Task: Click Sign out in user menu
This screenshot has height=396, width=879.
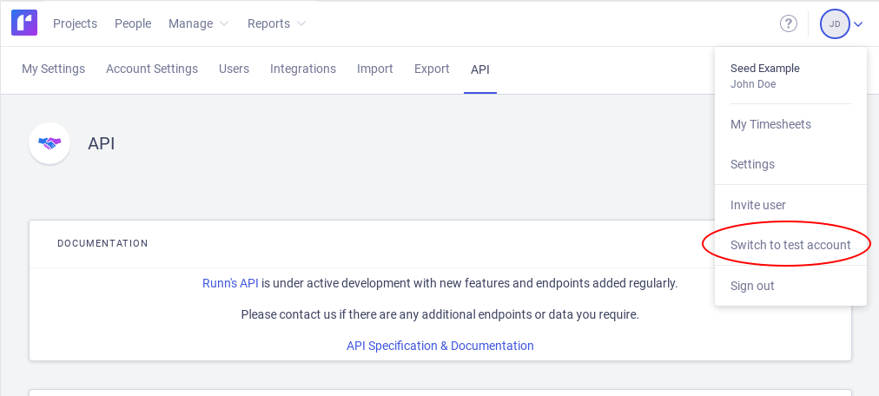Action: pyautogui.click(x=752, y=286)
